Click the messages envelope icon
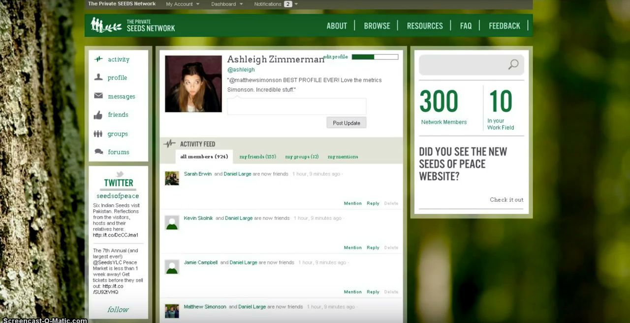The image size is (630, 323). [x=98, y=96]
